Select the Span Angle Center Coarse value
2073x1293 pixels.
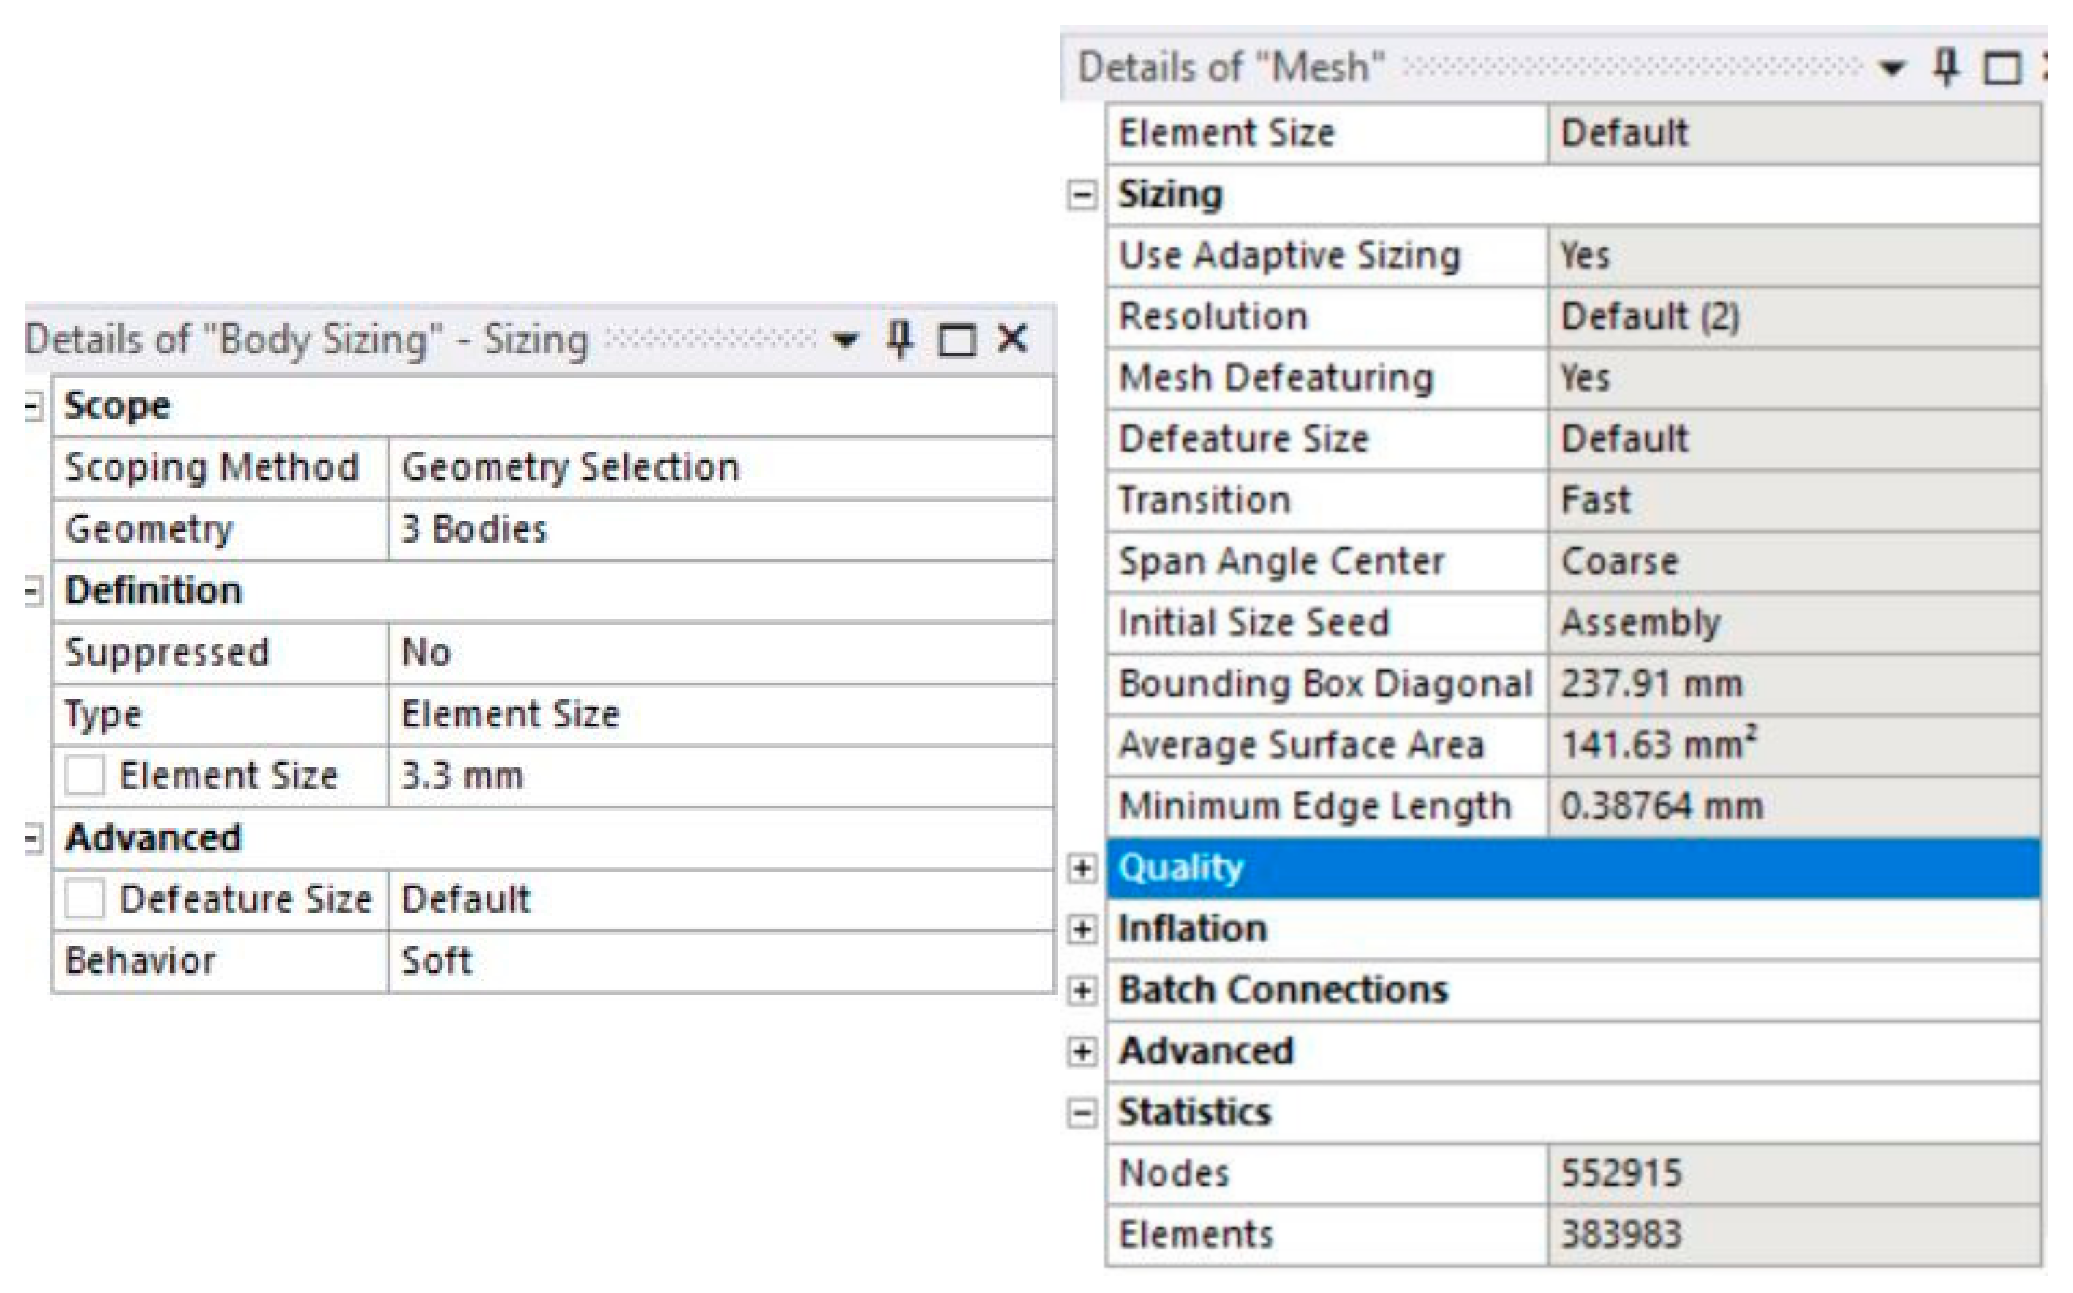click(x=1793, y=562)
